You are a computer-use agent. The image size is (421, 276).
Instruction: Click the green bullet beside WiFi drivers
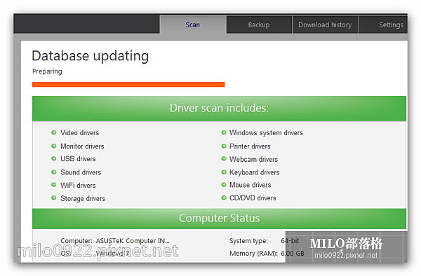tap(54, 185)
